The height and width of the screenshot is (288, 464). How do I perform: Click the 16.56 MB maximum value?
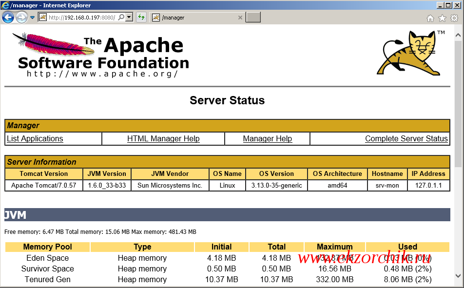pos(335,269)
